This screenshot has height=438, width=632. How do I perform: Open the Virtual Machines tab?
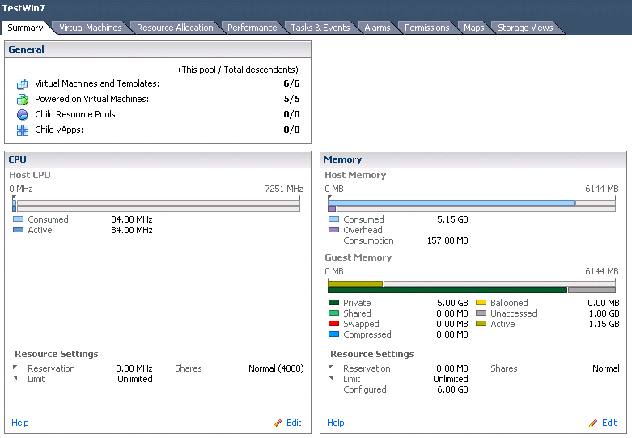pyautogui.click(x=91, y=28)
